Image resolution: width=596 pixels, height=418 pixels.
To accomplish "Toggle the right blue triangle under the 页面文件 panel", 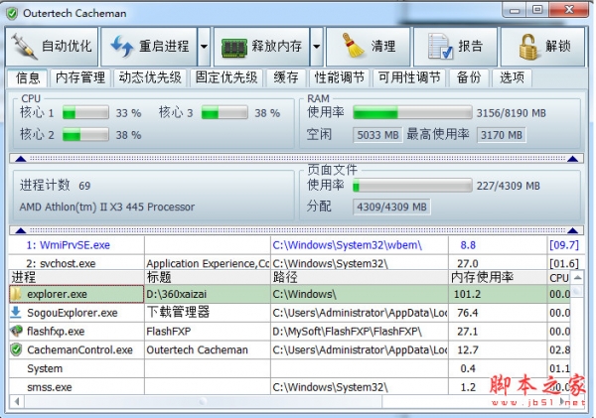I will [x=572, y=230].
